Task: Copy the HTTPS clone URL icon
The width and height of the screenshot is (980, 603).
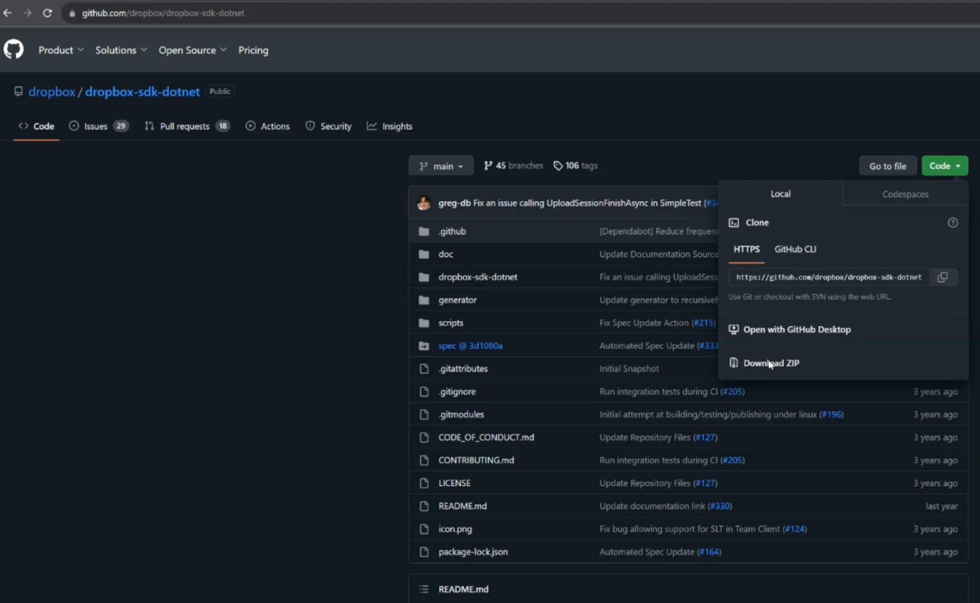Action: pos(943,277)
